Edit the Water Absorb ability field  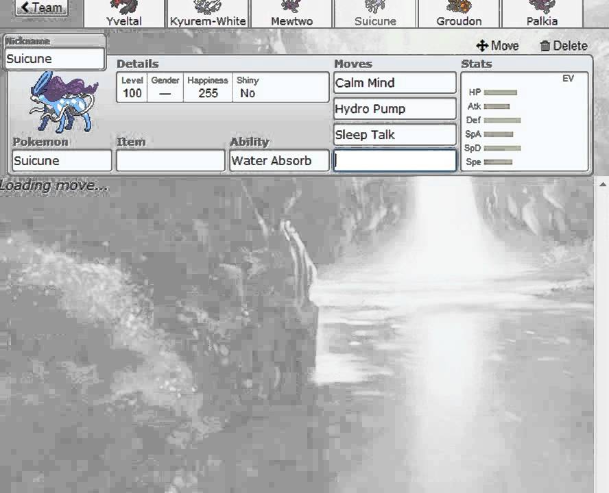coord(279,161)
